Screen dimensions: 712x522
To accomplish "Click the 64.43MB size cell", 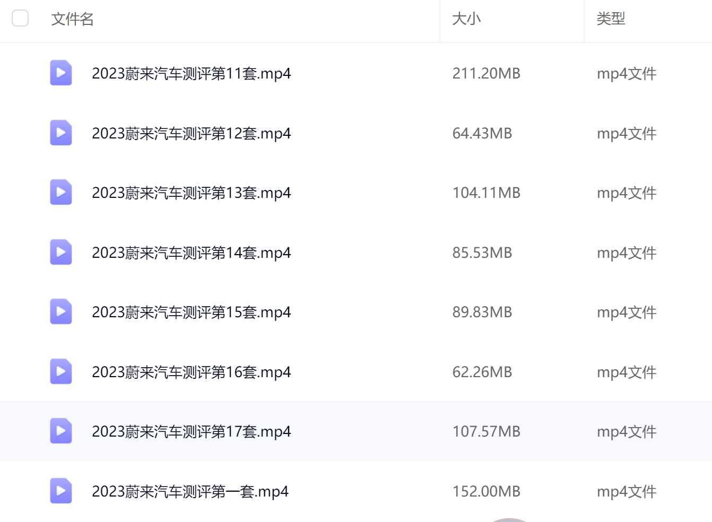I will pyautogui.click(x=482, y=133).
